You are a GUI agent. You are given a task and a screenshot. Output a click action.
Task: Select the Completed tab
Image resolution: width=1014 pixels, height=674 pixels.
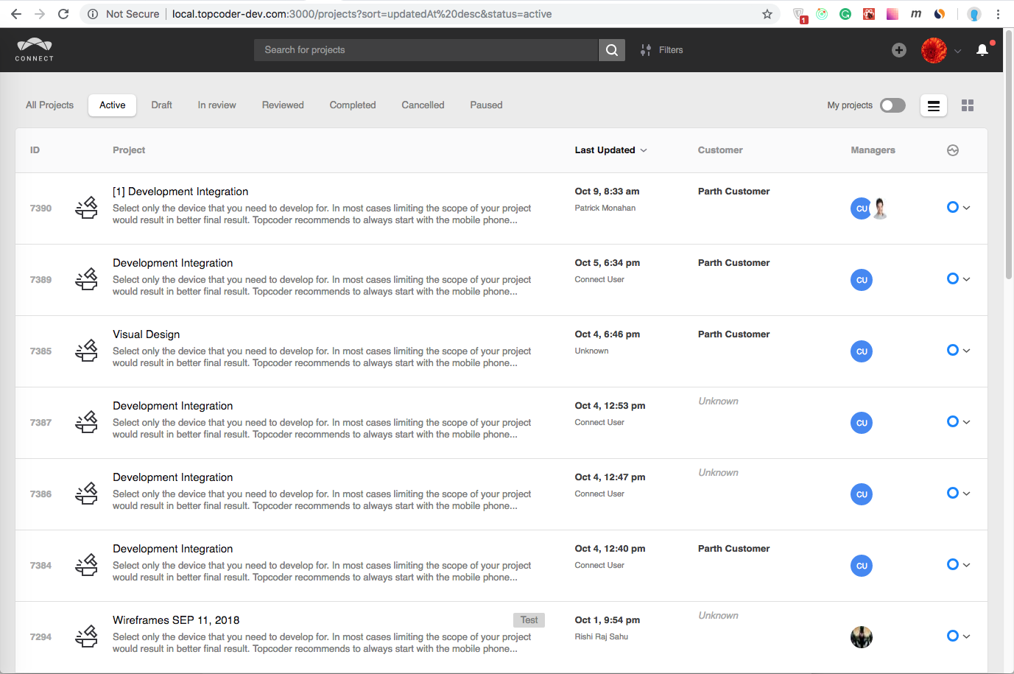coord(353,105)
